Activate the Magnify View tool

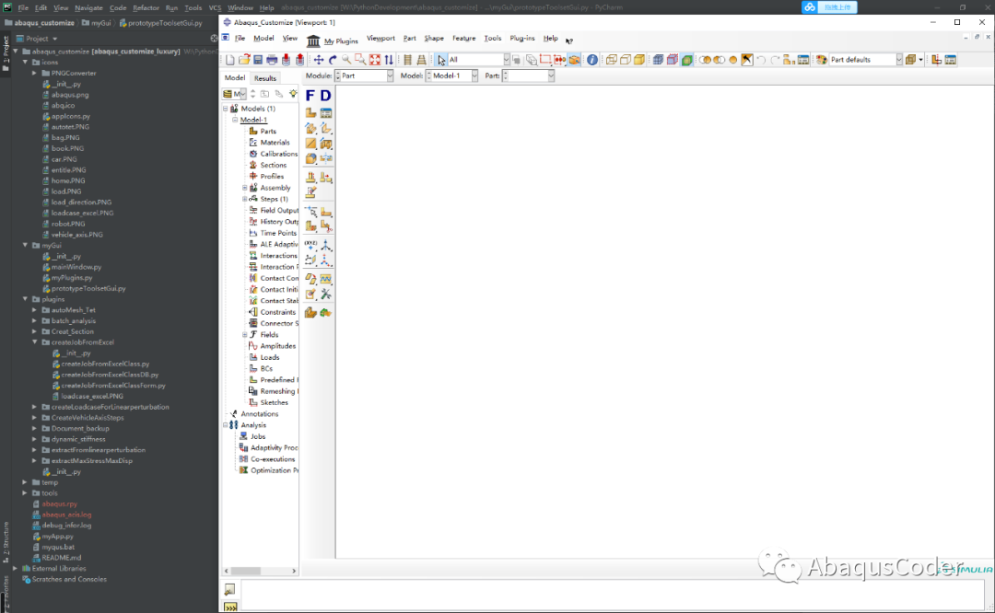tap(346, 60)
